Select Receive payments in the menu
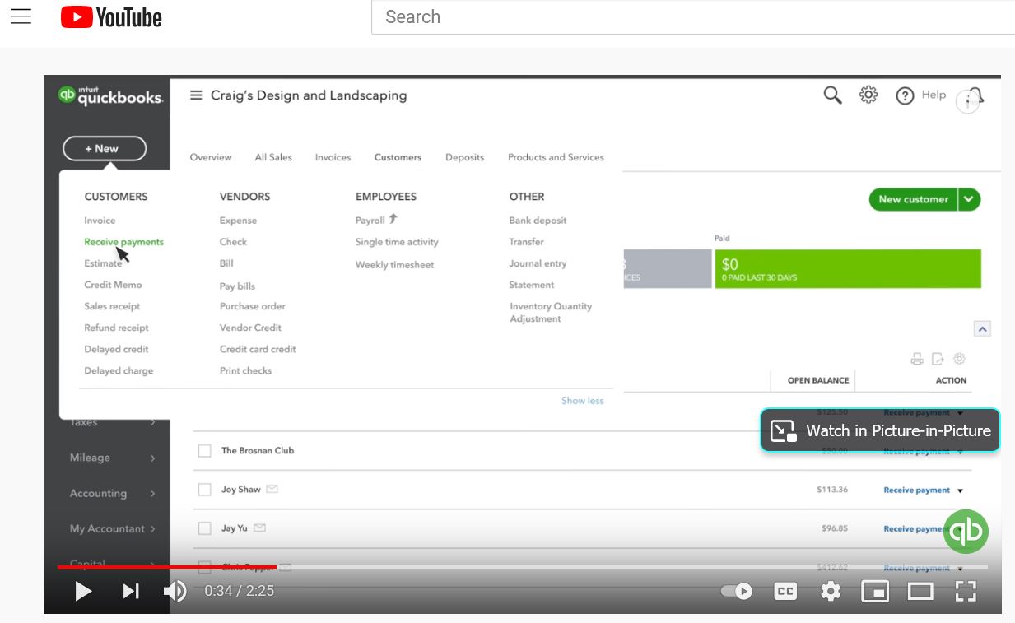This screenshot has height=623, width=1015. pos(123,242)
